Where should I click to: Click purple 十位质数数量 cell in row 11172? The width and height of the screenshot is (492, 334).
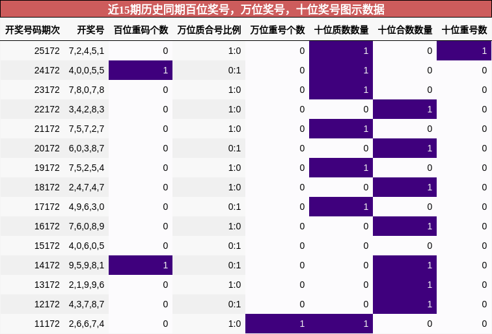click(x=341, y=324)
